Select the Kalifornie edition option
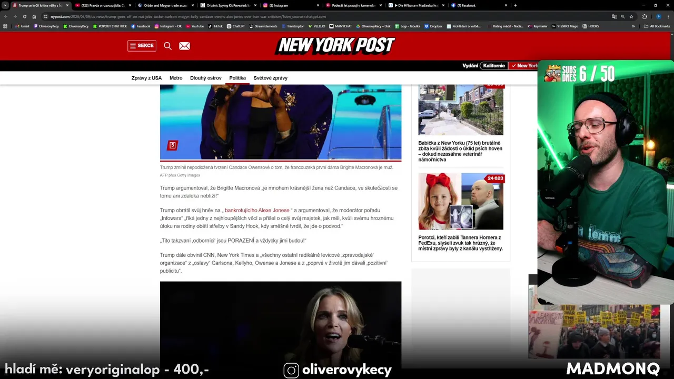Image resolution: width=674 pixels, height=379 pixels. tap(494, 66)
